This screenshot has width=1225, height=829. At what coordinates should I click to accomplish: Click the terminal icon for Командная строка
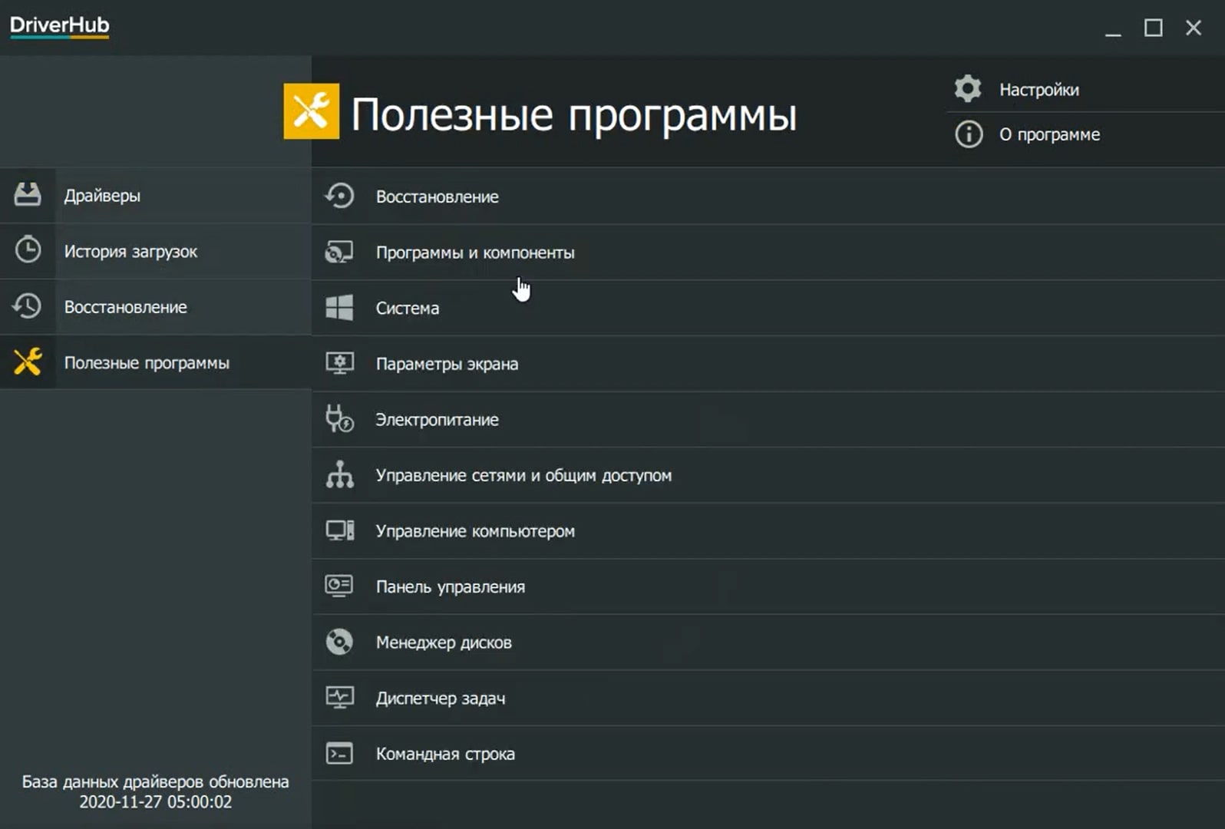click(339, 753)
